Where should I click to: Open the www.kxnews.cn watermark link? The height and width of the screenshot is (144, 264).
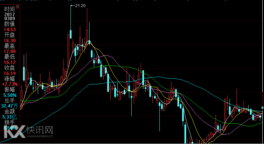pyautogui.click(x=41, y=137)
